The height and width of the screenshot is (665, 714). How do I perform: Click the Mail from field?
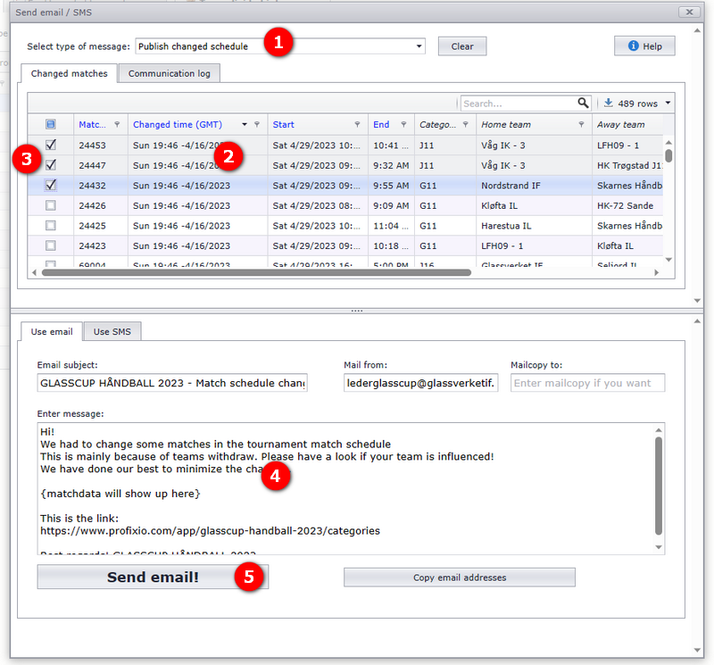coord(420,383)
